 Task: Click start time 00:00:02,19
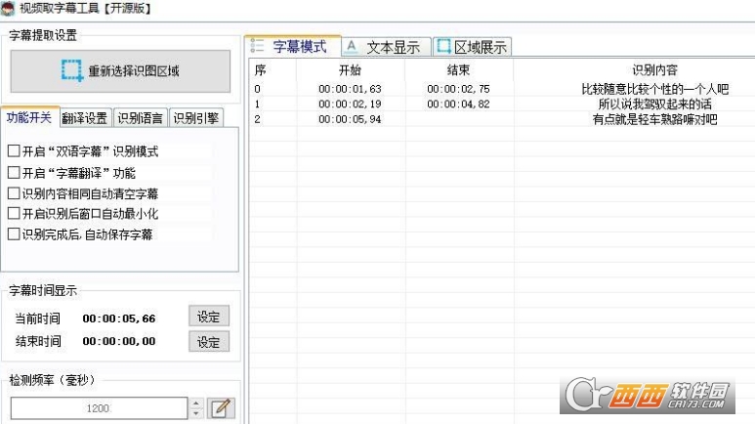350,105
